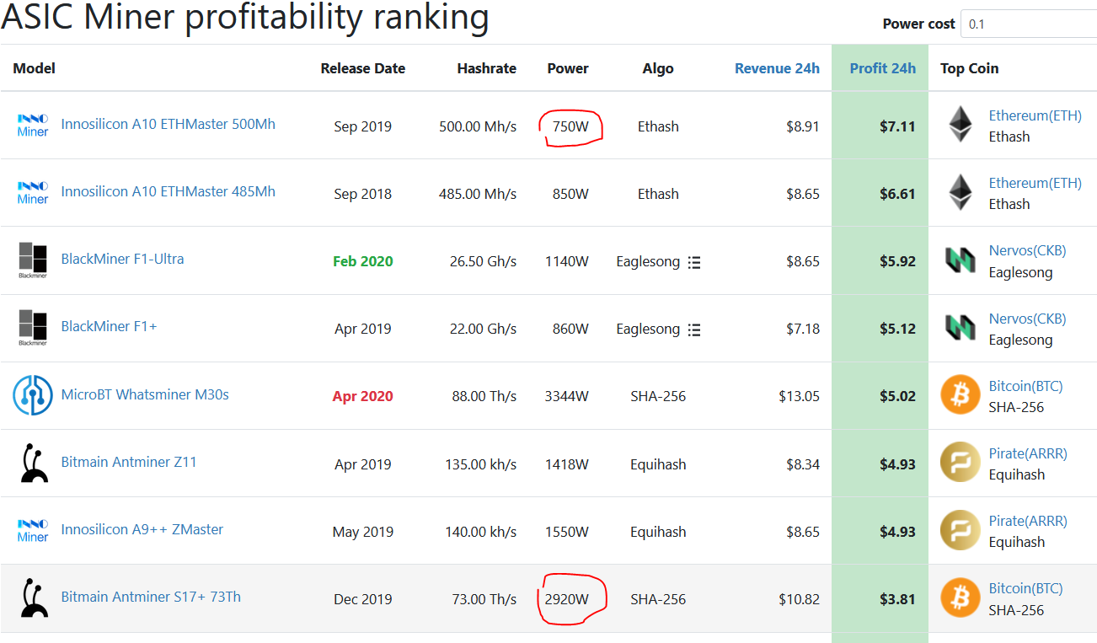
Task: Open Eaglesong algorithm list icon for F1+
Action: point(693,330)
